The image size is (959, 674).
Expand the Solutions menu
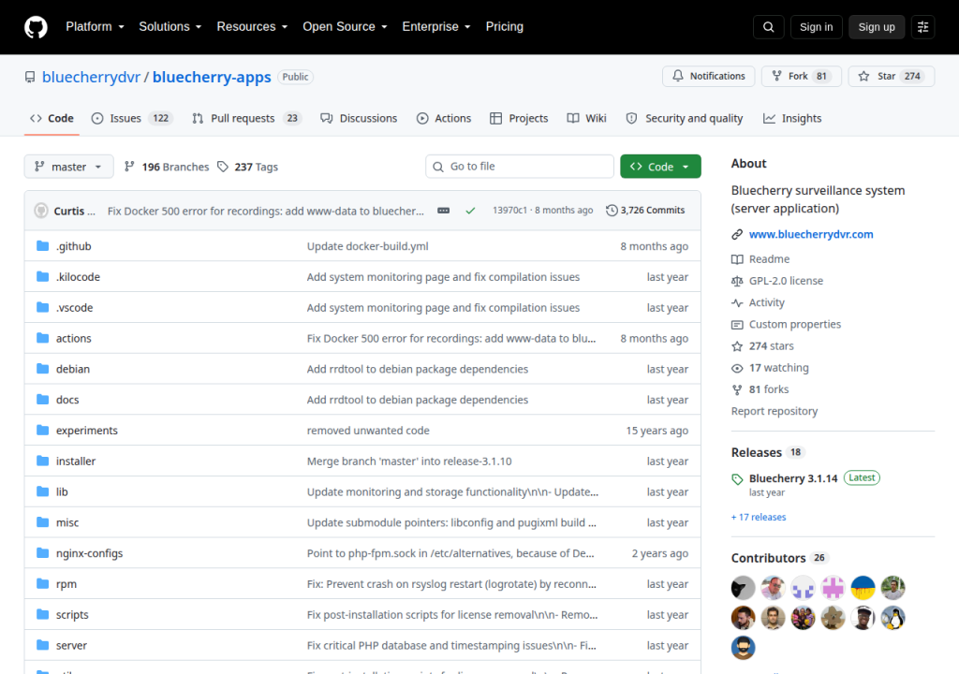(x=170, y=27)
